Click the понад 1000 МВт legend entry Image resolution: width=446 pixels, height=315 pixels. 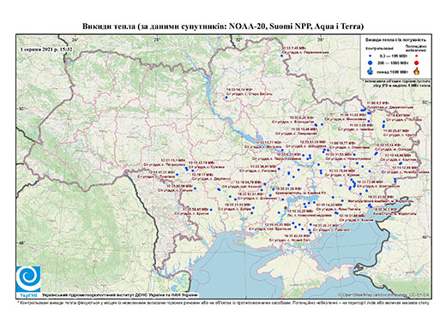(x=392, y=71)
